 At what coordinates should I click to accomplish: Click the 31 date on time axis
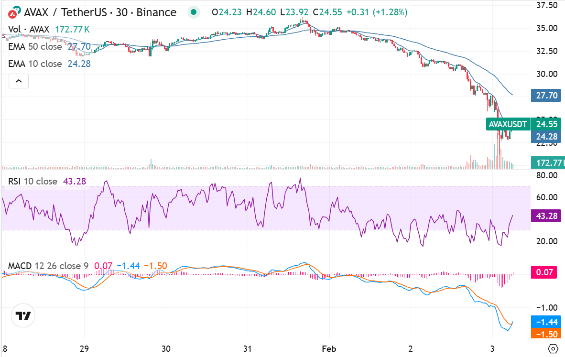click(247, 349)
